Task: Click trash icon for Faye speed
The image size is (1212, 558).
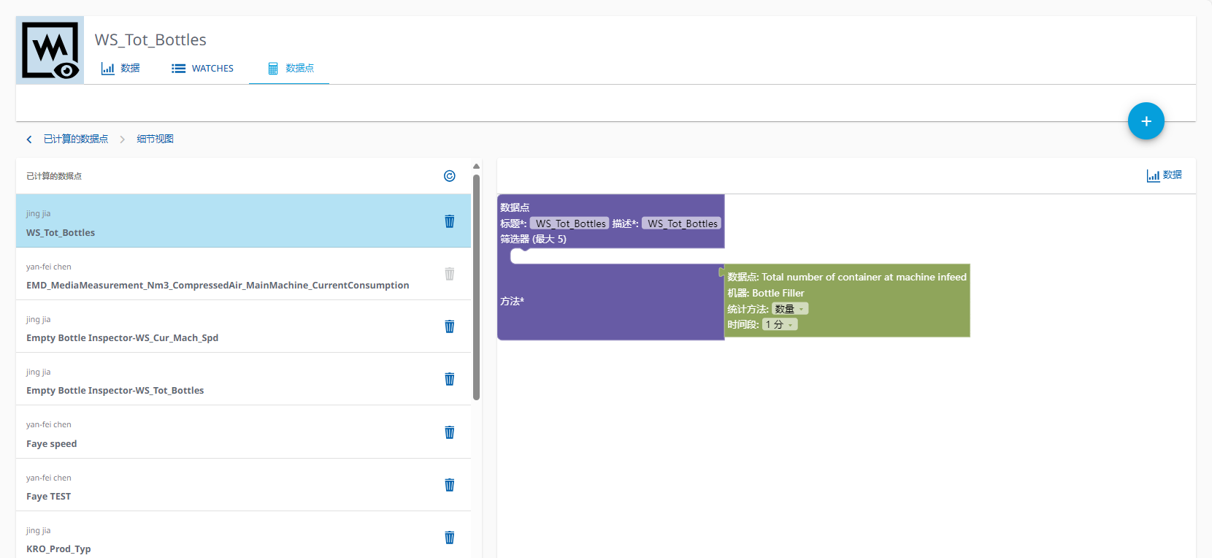Action: (450, 432)
